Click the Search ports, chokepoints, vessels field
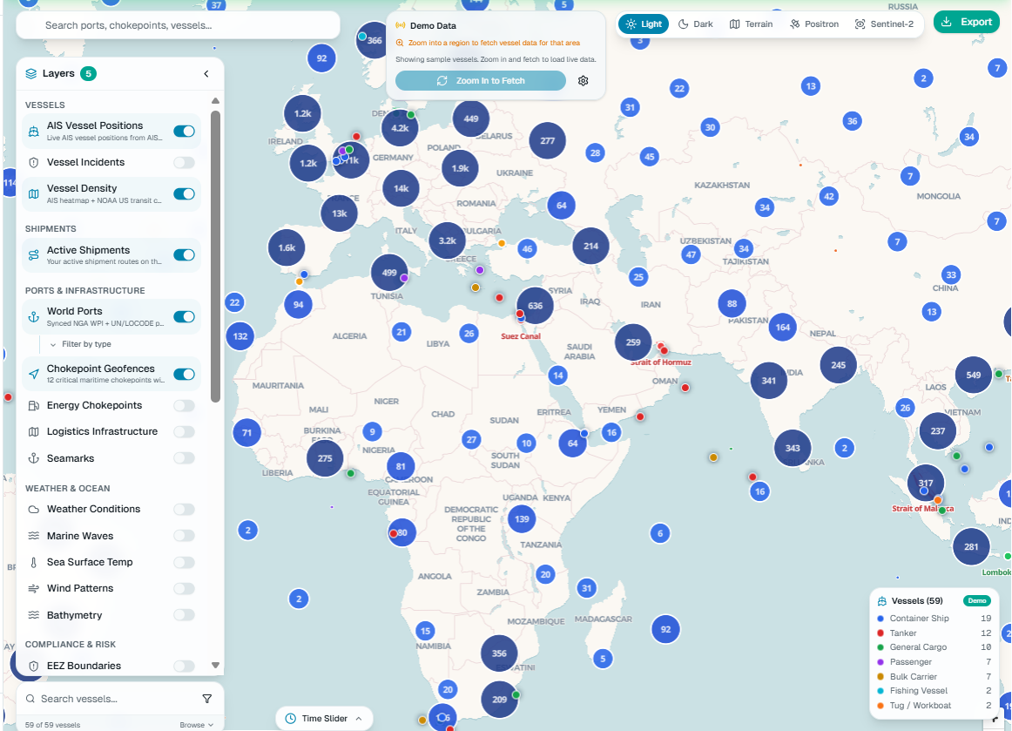Image resolution: width=1012 pixels, height=731 pixels. [x=179, y=25]
